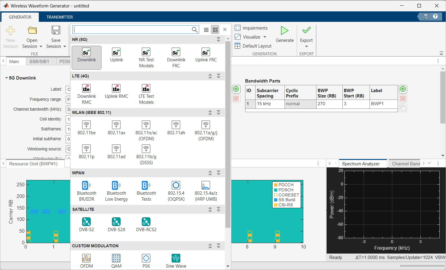Add a new bandwidth part row
Viewport: 446px width, 270px height.
(403, 89)
